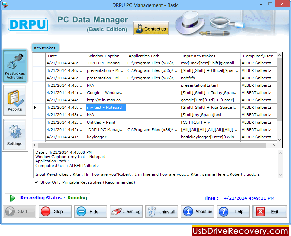The height and width of the screenshot is (236, 291).
Task: Click the grid's horizontal scroll right arrow
Action: [274, 145]
